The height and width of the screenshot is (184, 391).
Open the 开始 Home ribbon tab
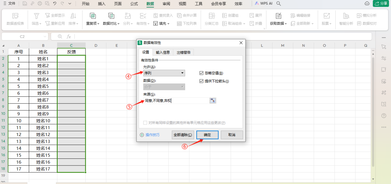coord(86,4)
